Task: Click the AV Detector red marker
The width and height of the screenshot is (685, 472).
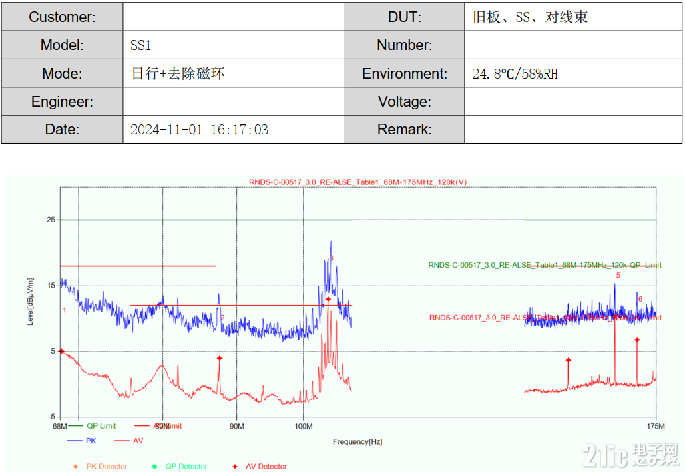Action: tap(234, 467)
